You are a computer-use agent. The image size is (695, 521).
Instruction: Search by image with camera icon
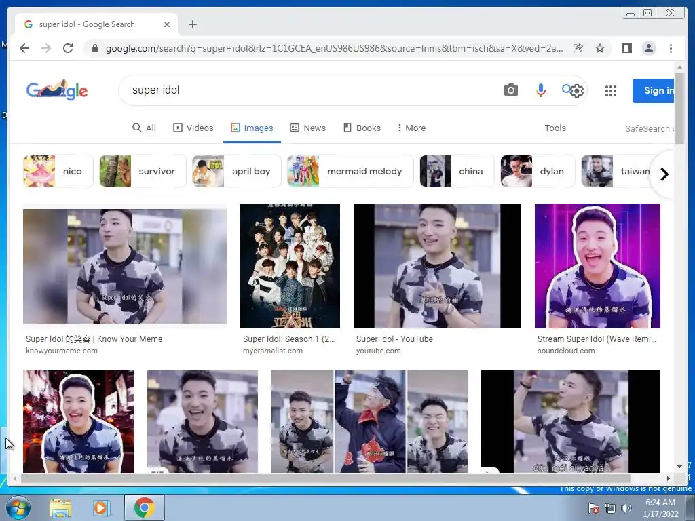point(510,90)
